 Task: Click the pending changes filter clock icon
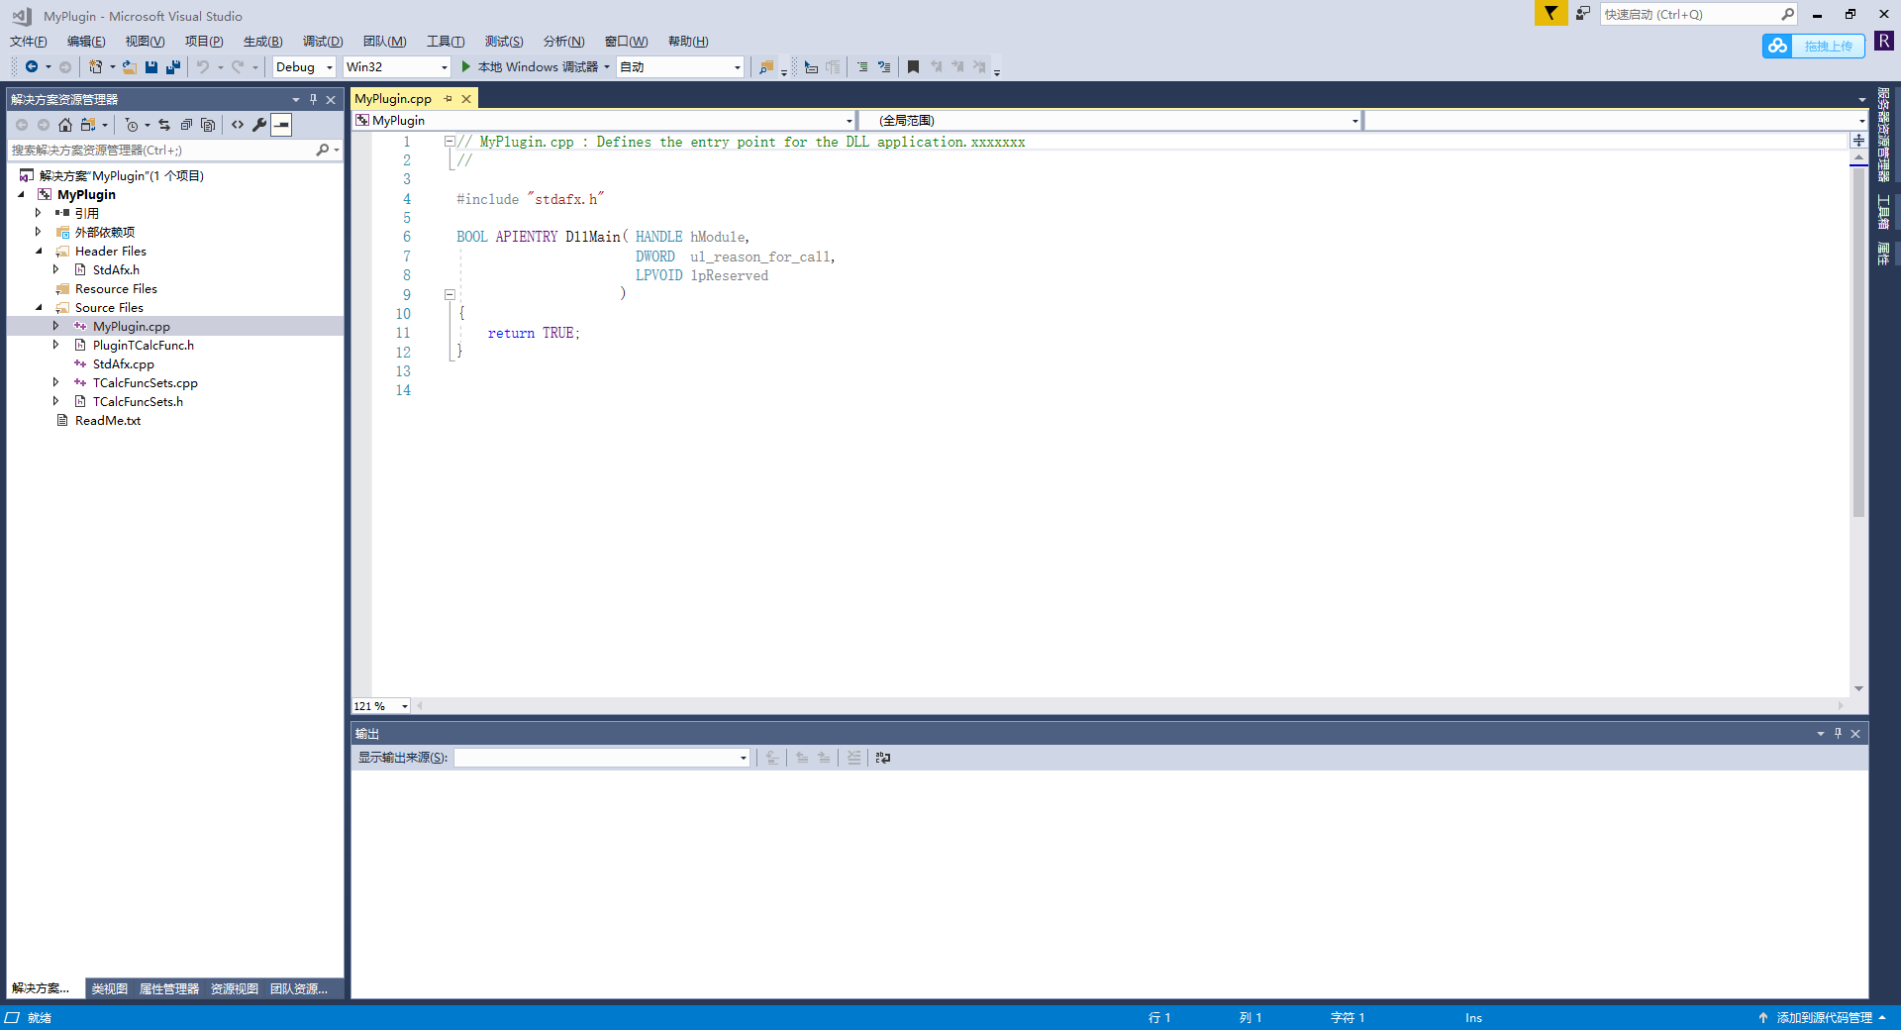click(131, 125)
